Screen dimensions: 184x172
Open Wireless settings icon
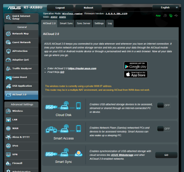click(8, 111)
